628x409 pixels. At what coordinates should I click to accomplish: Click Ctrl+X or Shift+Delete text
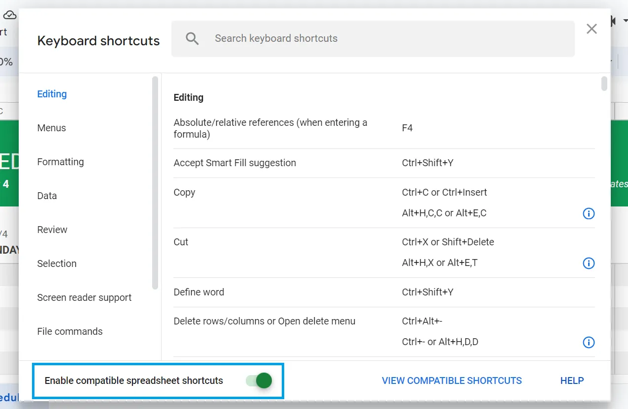point(448,242)
